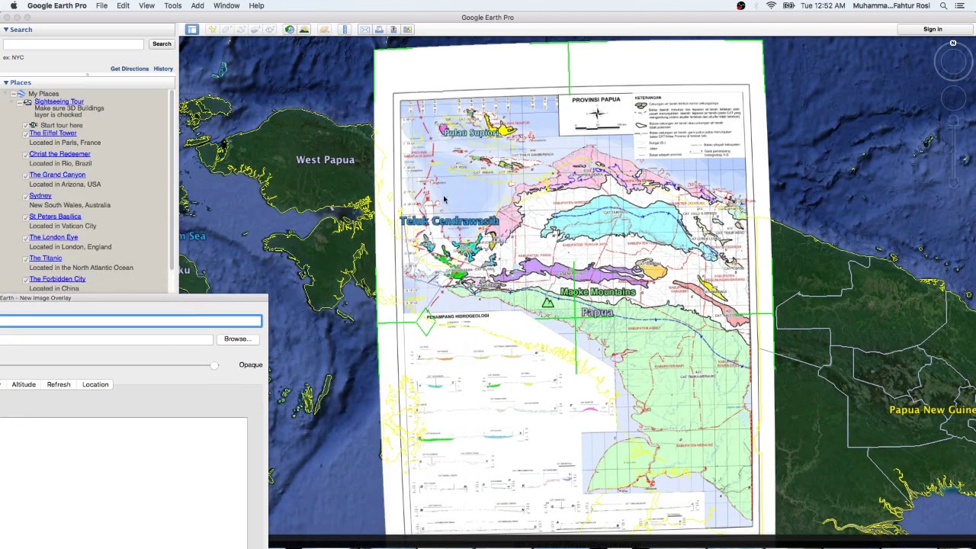Open the Sightseeing Tour link
This screenshot has height=549, width=976.
59,101
